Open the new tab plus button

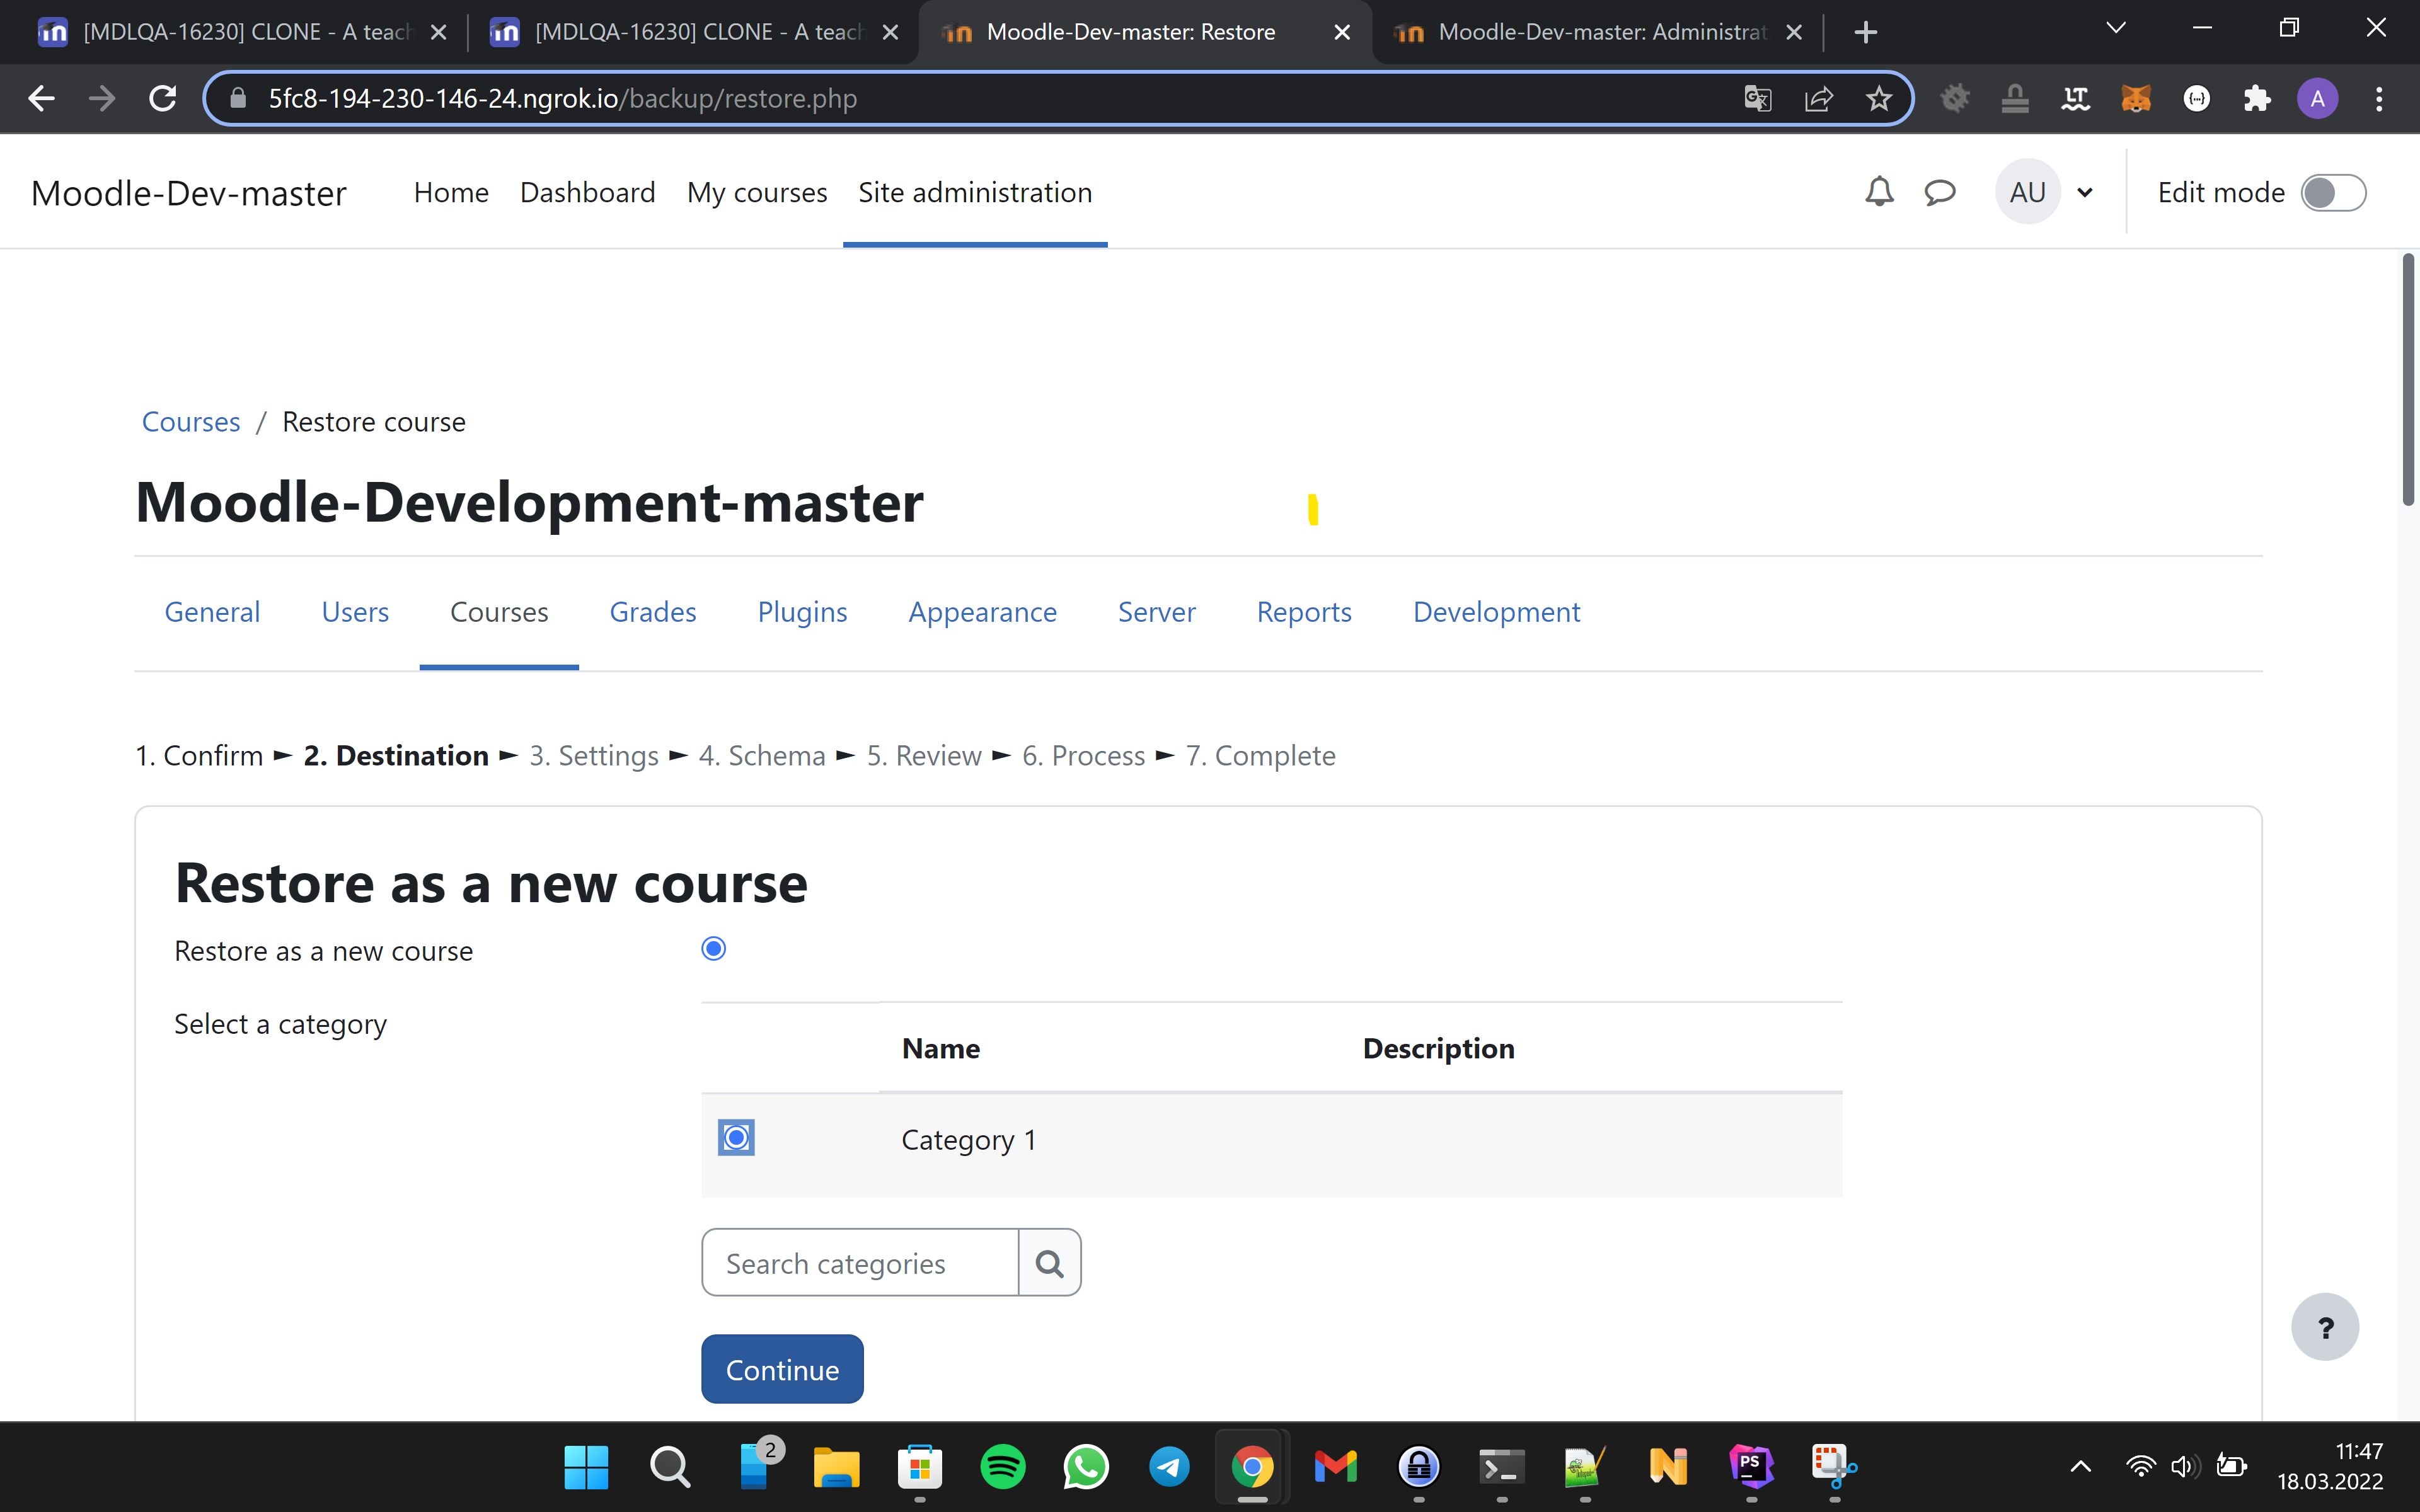coord(1865,32)
